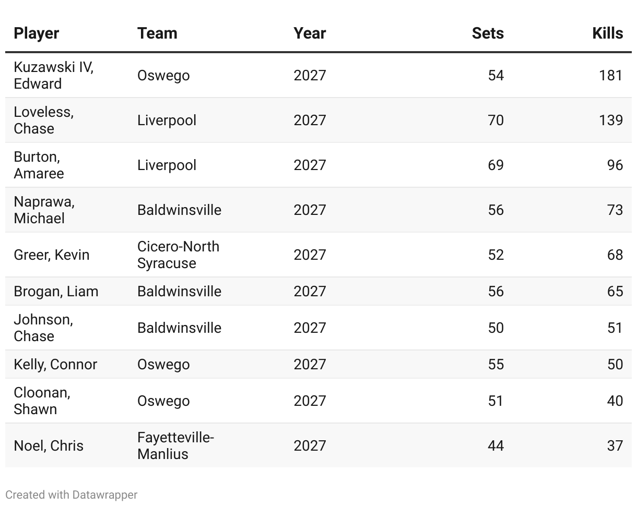Click the Cicero-North Syracuse team cell

pos(178,255)
